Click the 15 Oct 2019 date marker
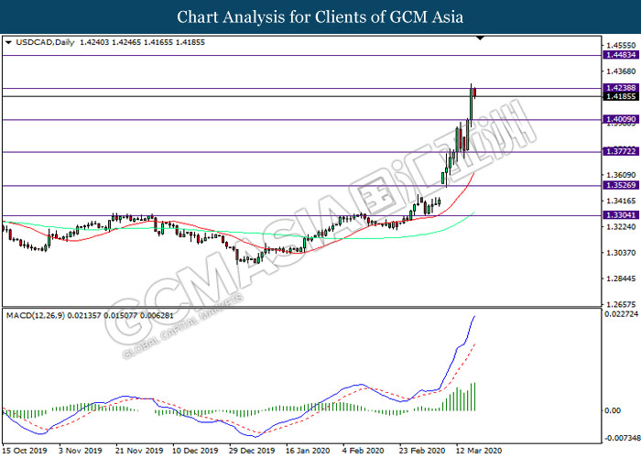Image resolution: width=641 pixels, height=458 pixels. pyautogui.click(x=24, y=451)
